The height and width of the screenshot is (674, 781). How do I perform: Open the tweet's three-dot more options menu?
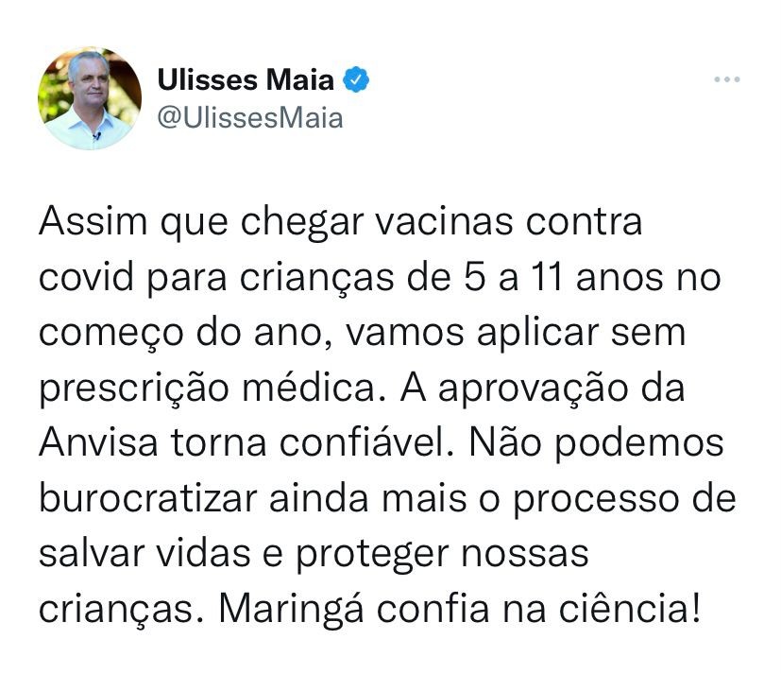pyautogui.click(x=726, y=80)
